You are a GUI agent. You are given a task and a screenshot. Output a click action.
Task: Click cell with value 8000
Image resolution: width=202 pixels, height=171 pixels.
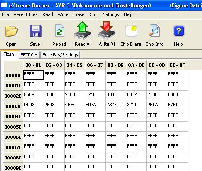pos(116,96)
